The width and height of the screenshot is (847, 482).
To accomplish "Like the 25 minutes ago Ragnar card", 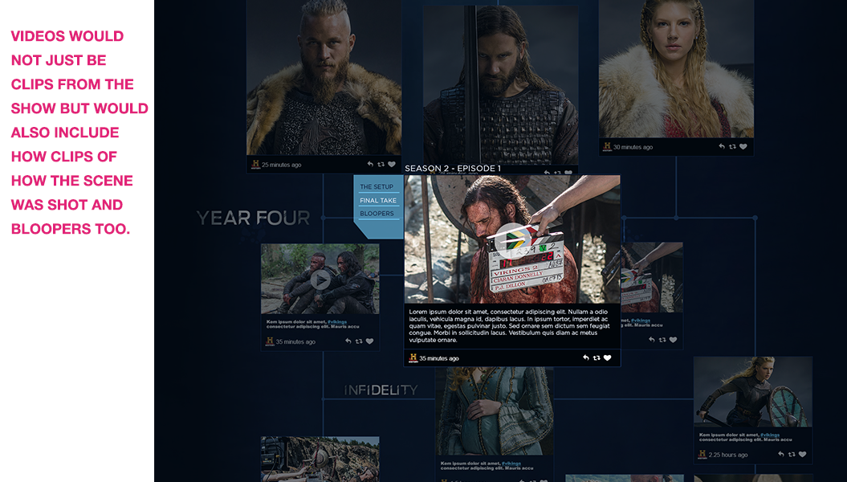I will tap(392, 164).
